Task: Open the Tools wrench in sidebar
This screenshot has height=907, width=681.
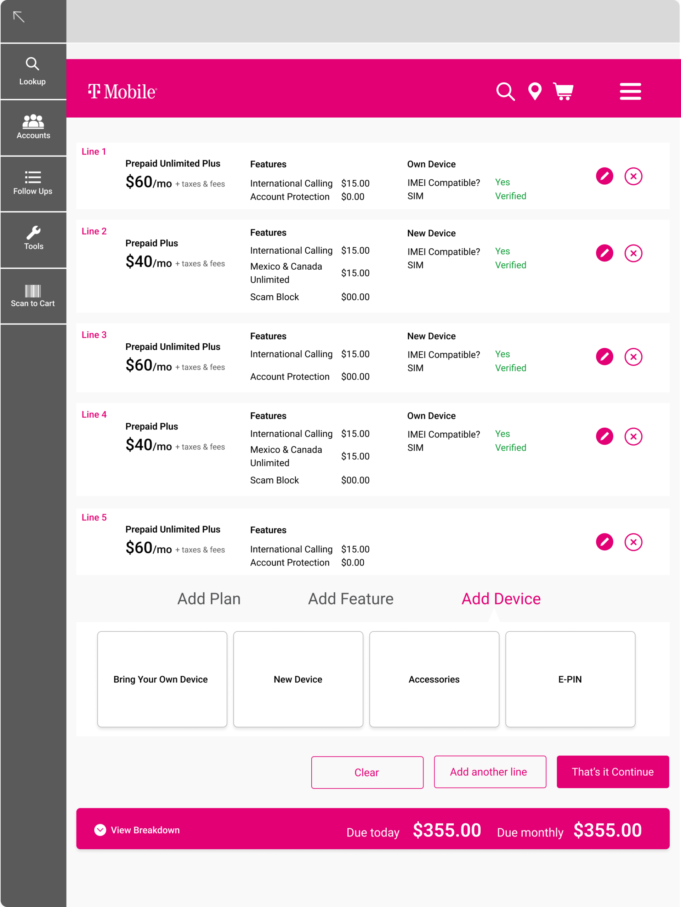Action: [x=33, y=238]
